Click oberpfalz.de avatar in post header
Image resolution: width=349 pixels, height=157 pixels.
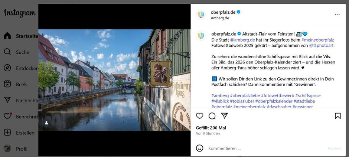[x=201, y=15]
